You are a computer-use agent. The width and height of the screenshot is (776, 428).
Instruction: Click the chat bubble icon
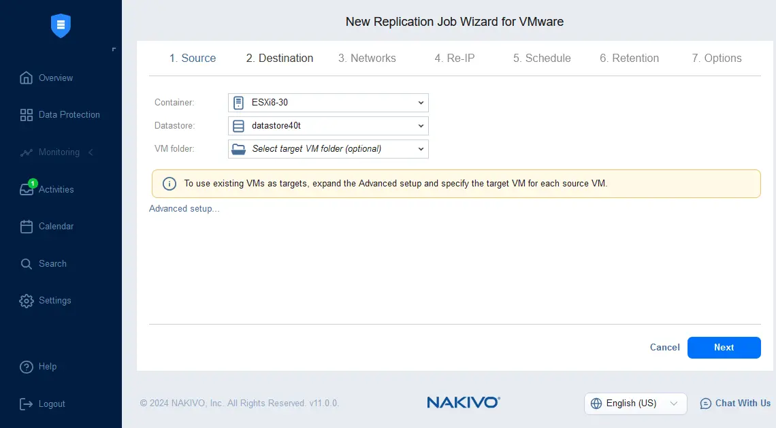[706, 404]
